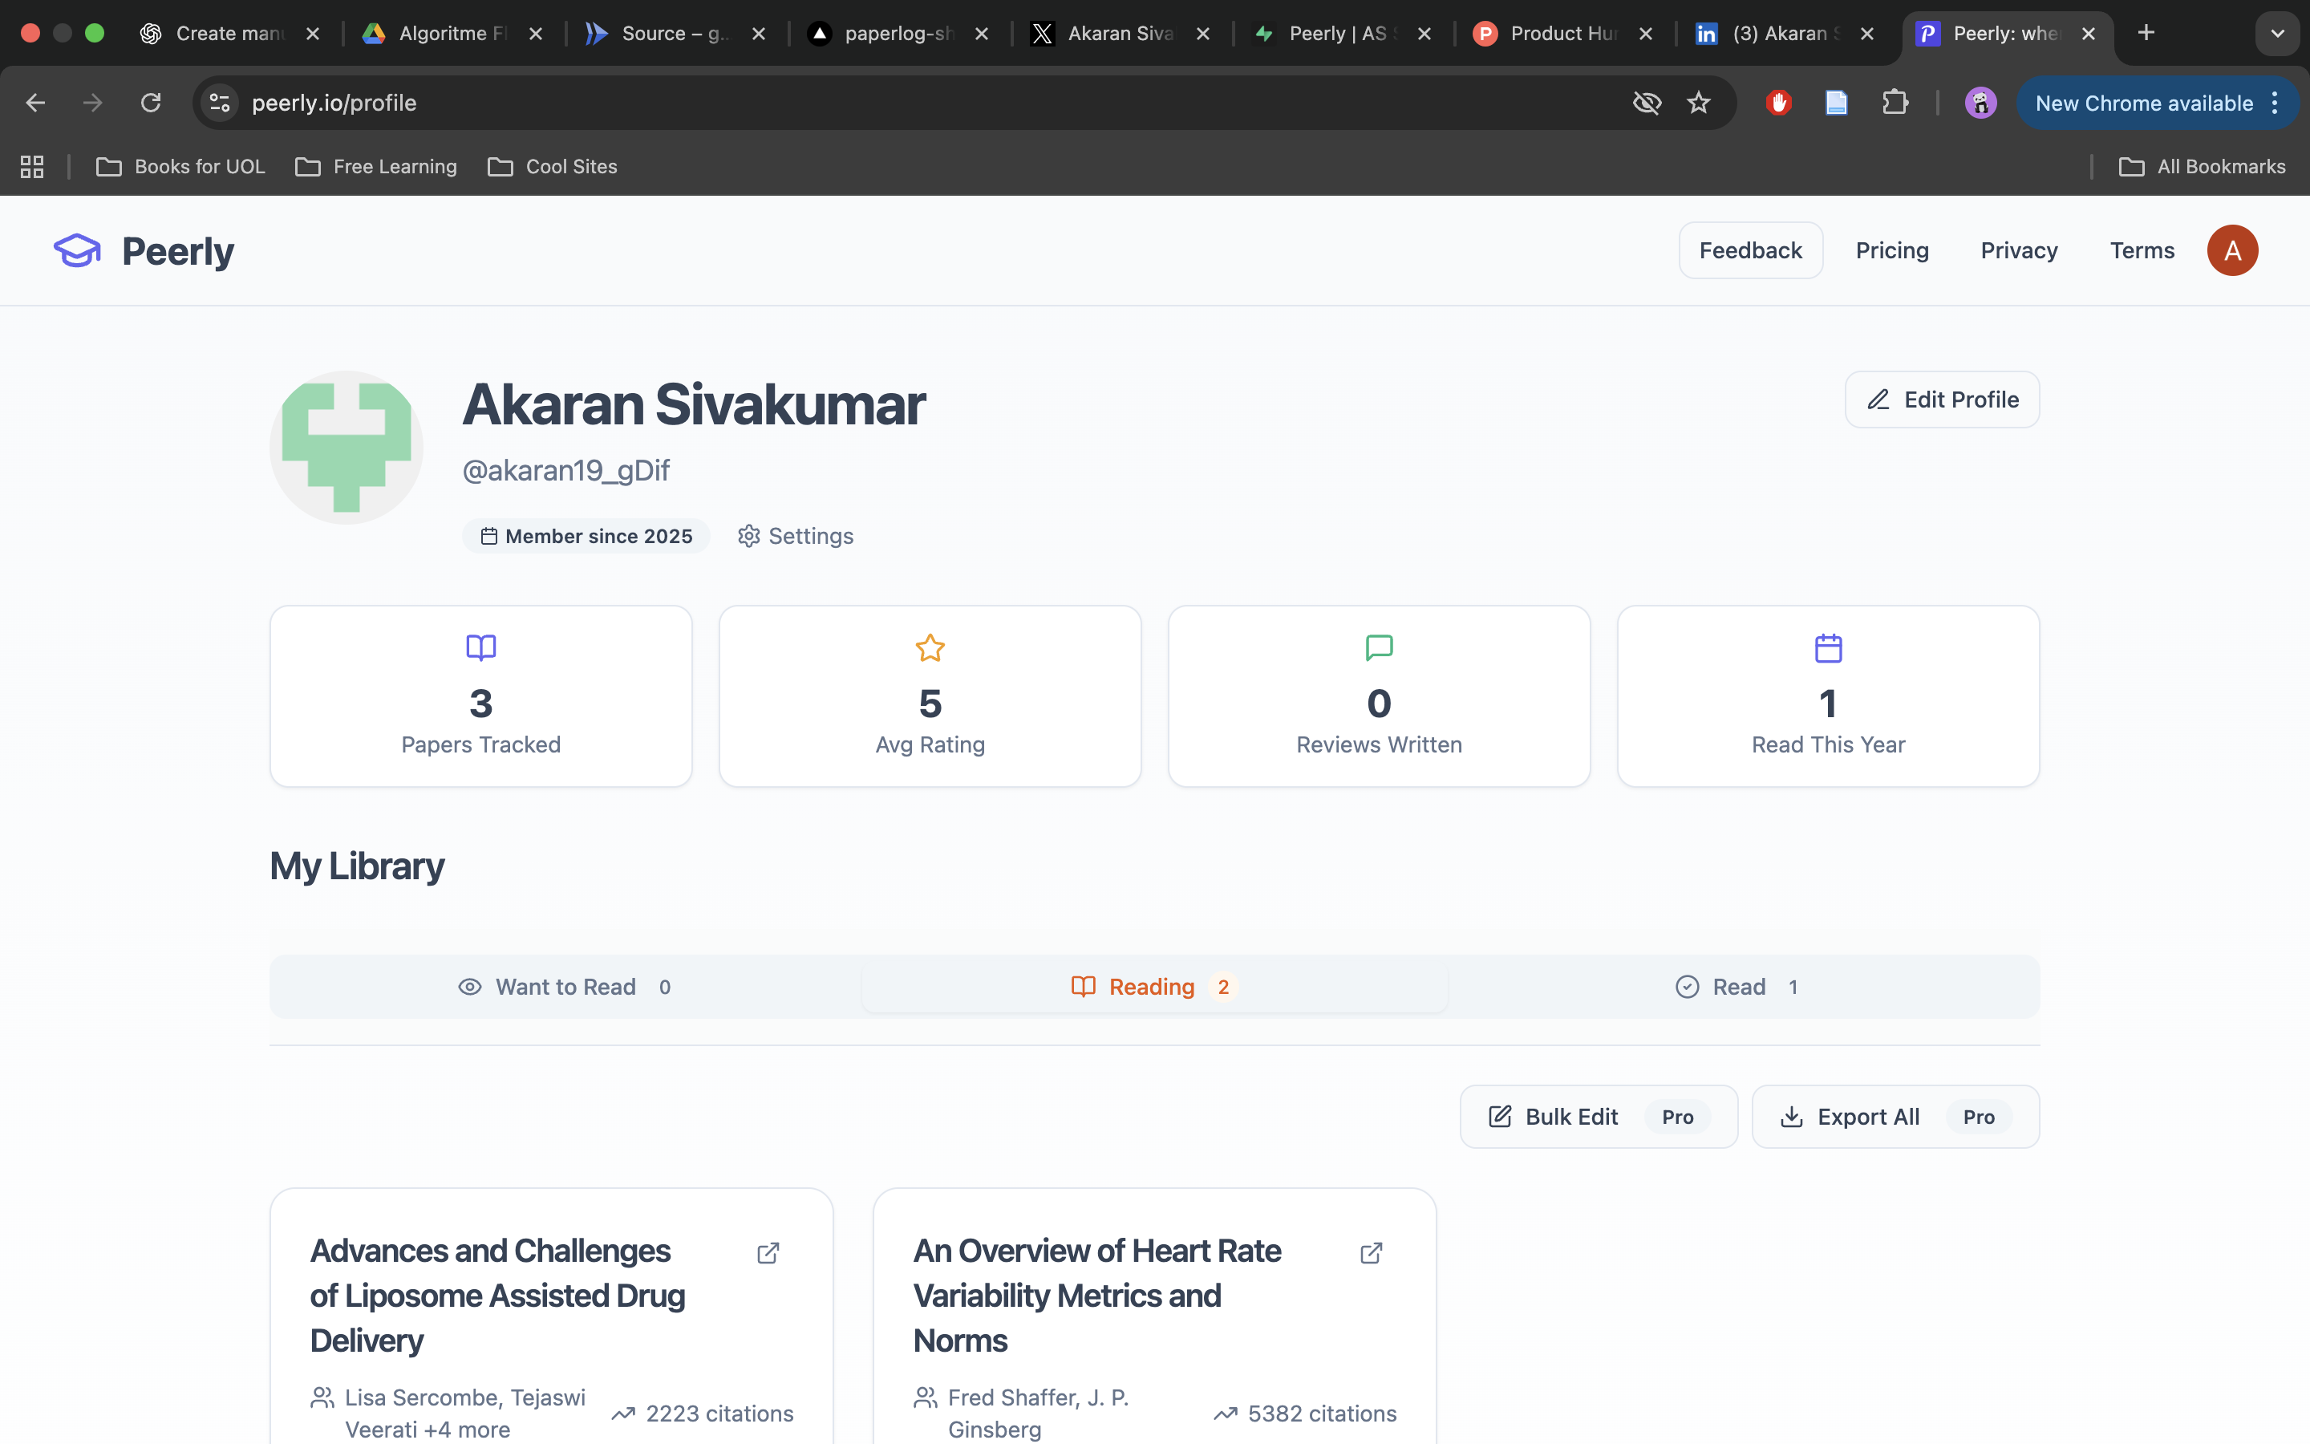Open the Advances and Challenges of Liposome paper title
Screen dimensions: 2310x1444
[497, 1295]
